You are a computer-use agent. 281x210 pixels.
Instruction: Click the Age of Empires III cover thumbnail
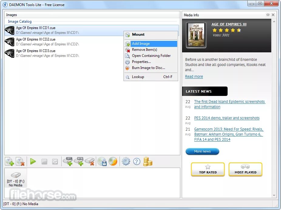click(196, 35)
